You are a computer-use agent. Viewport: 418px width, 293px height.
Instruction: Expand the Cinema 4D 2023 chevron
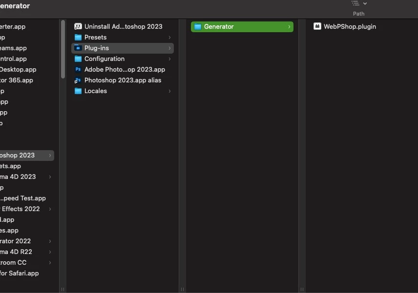pos(50,176)
